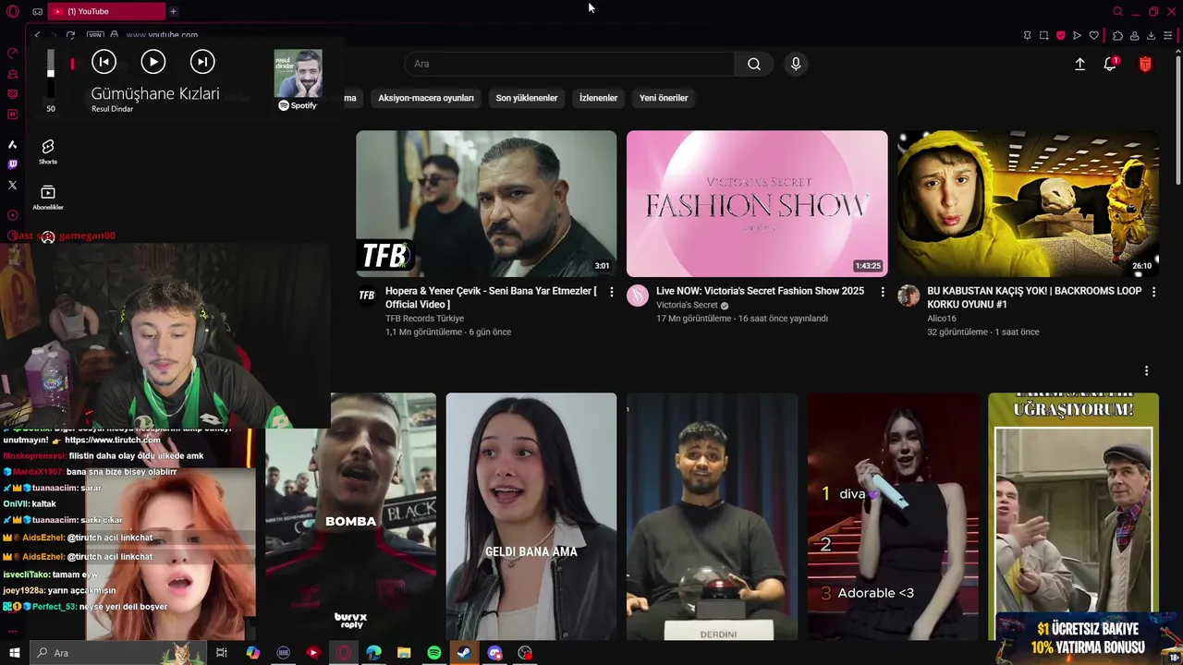The height and width of the screenshot is (665, 1183).
Task: Click YouTube search input field Ara
Action: (x=569, y=64)
